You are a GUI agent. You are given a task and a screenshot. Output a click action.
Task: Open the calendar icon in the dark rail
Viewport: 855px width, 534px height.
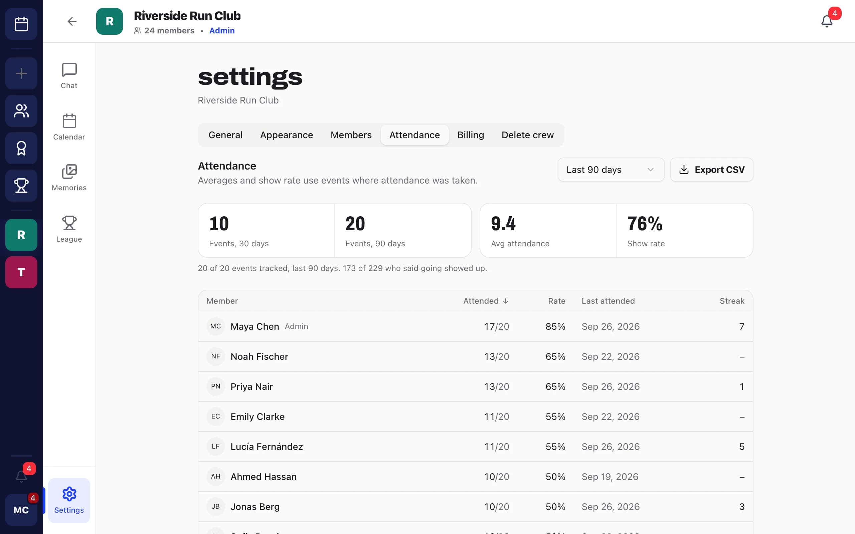(21, 24)
